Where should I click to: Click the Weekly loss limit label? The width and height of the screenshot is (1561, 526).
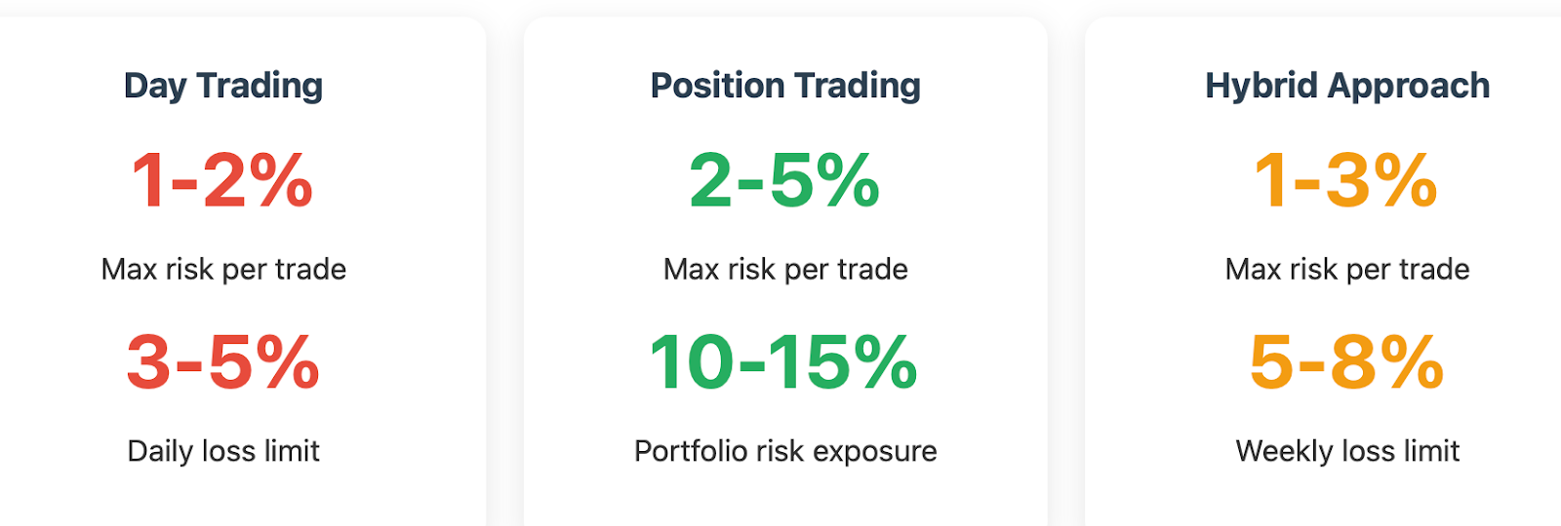(x=1347, y=451)
